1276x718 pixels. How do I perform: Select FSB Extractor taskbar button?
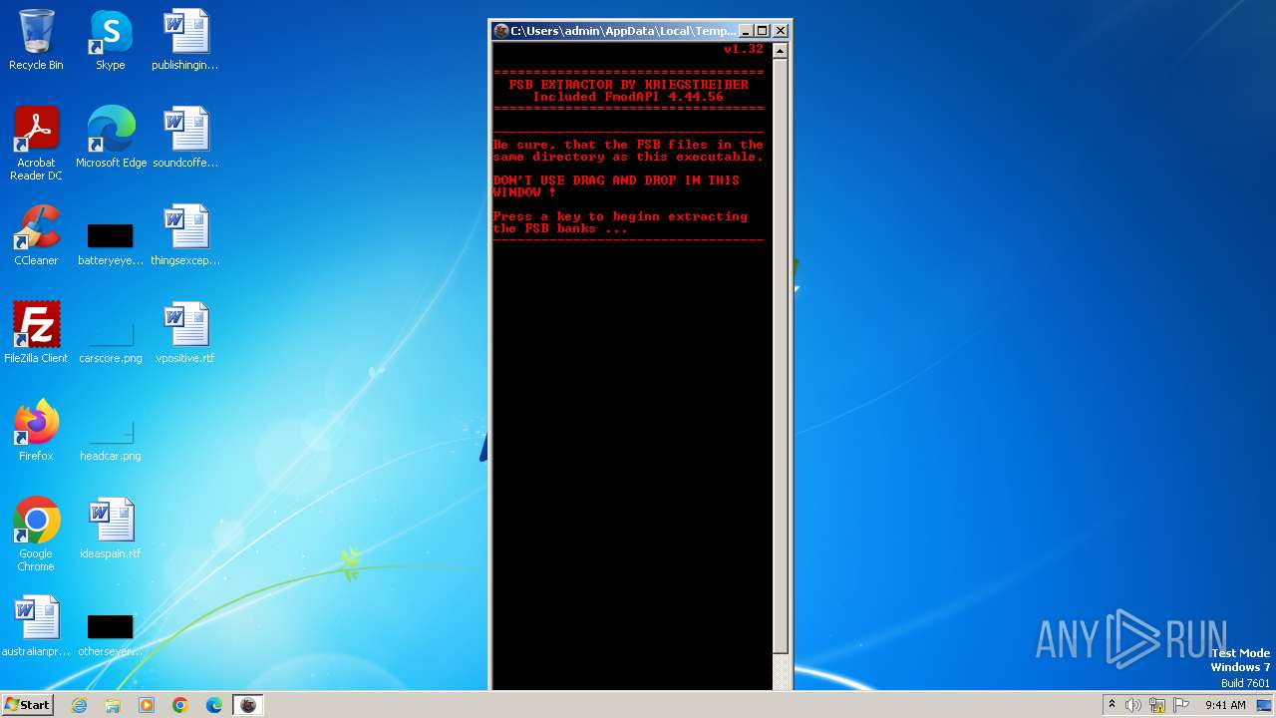click(x=248, y=705)
